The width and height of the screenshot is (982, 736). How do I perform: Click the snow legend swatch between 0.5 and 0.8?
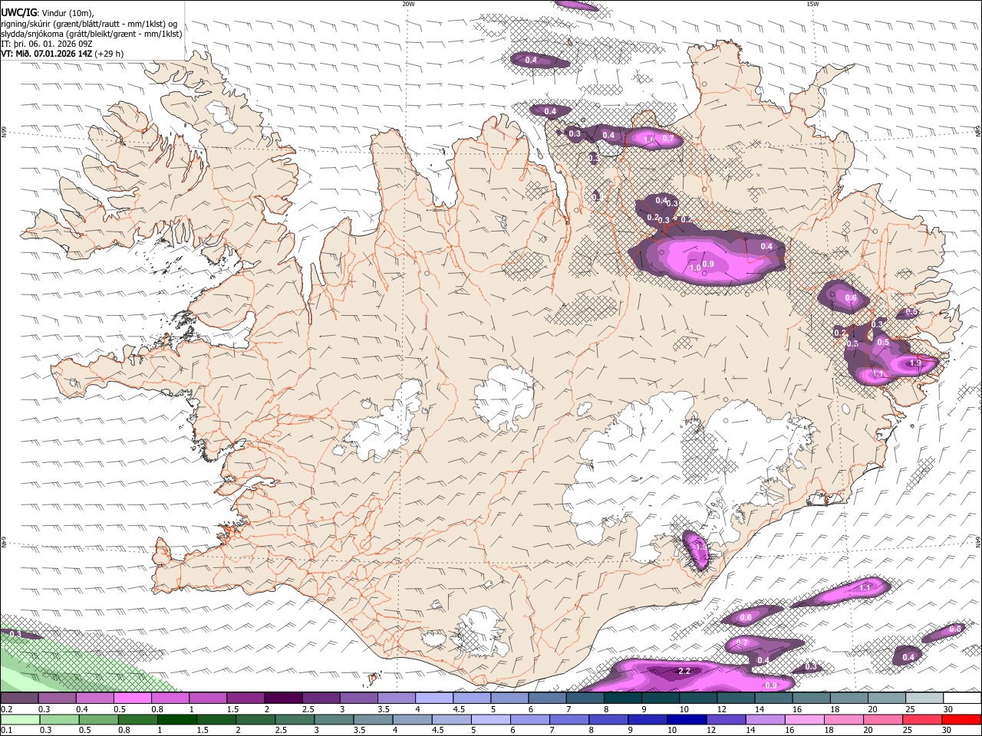(x=132, y=698)
